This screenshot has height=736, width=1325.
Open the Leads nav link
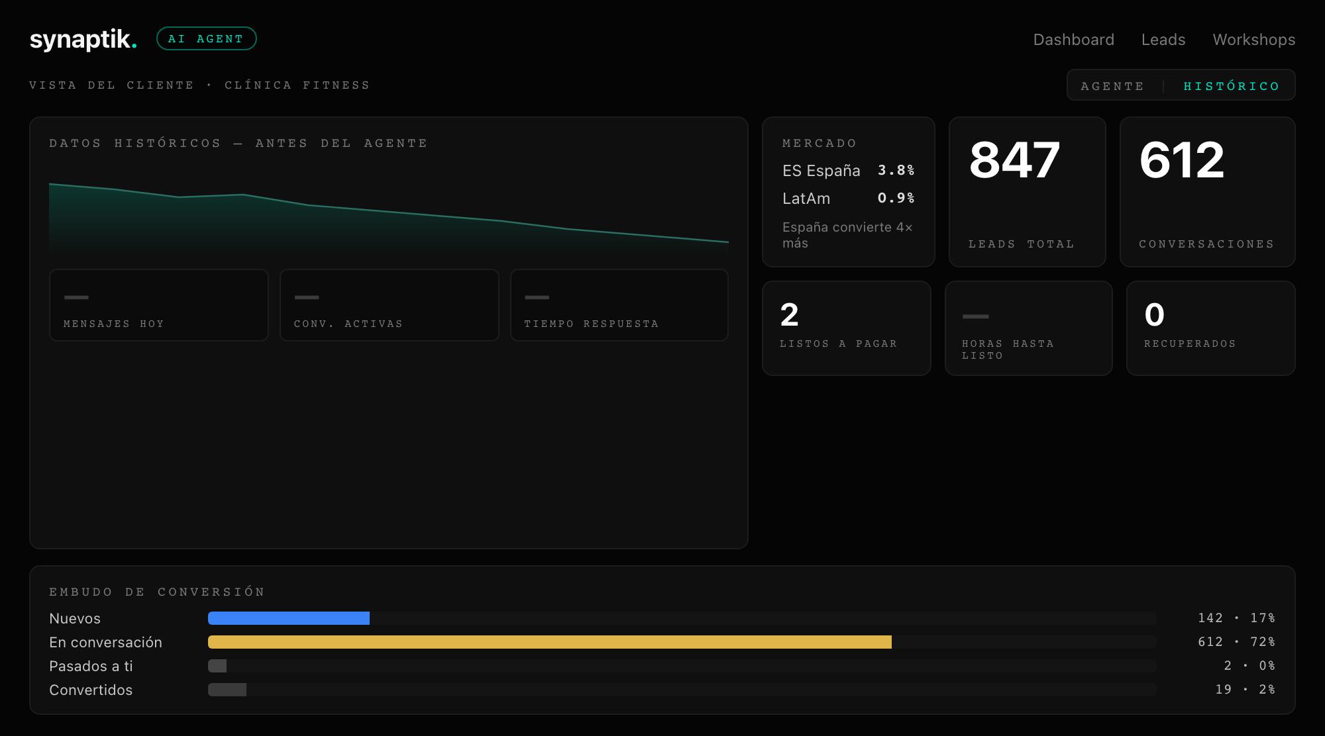[1163, 40]
